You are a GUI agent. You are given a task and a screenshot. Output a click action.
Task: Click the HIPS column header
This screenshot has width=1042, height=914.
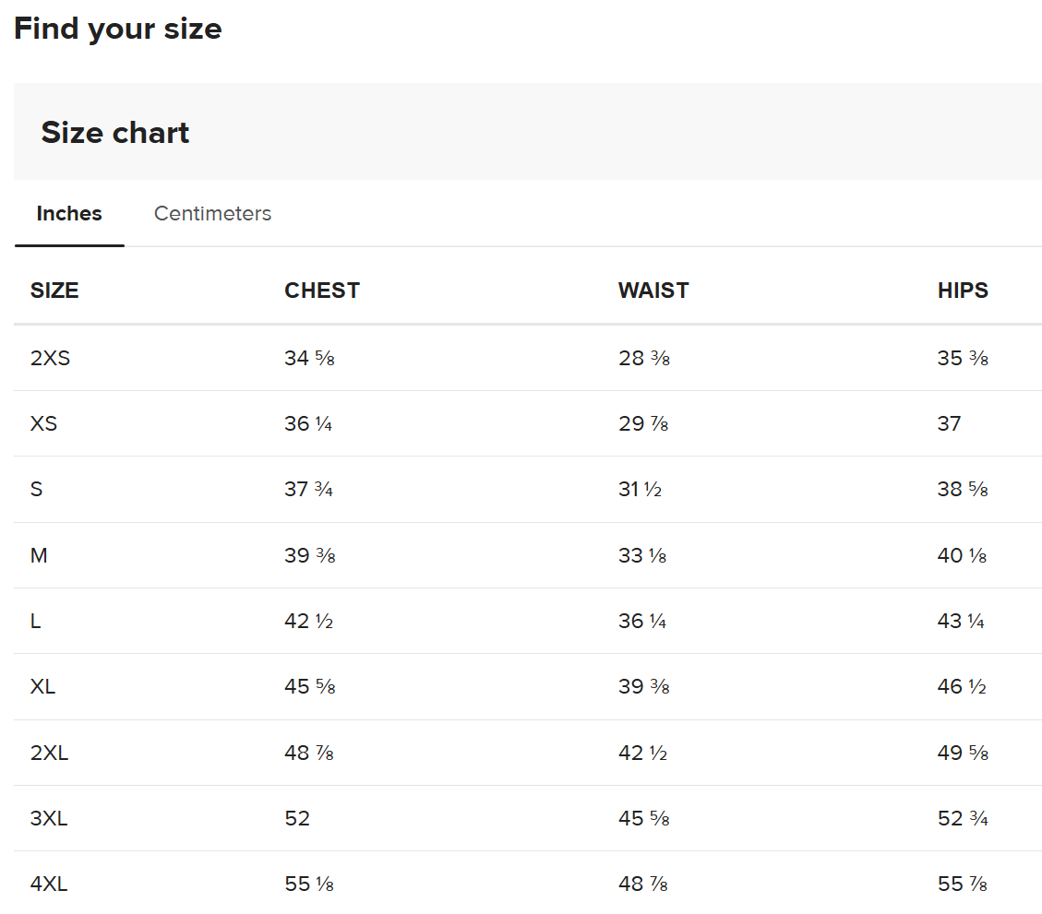pyautogui.click(x=963, y=291)
